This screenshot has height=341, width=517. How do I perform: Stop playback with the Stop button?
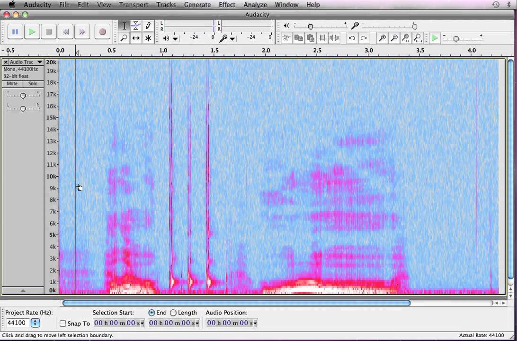point(49,32)
